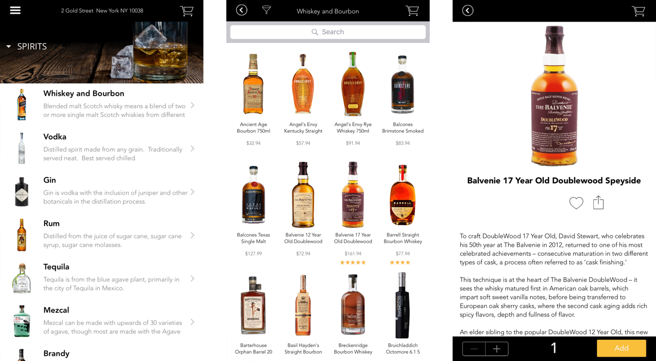
Task: Click the vodka bottle thumbnail in categories
Action: (x=21, y=148)
